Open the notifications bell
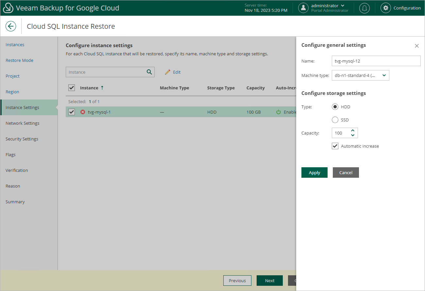 point(364,8)
